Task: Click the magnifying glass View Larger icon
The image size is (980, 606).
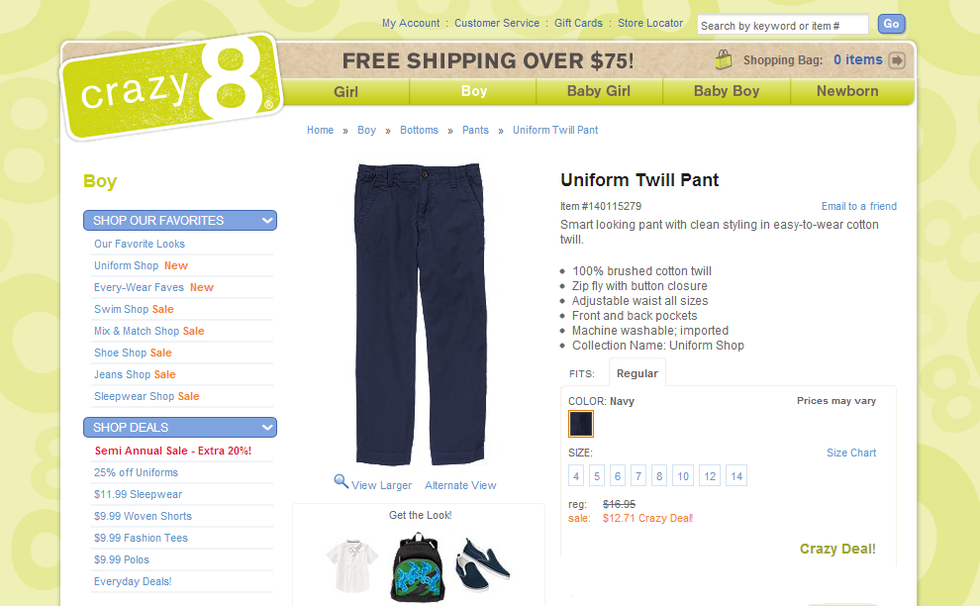Action: coord(341,481)
